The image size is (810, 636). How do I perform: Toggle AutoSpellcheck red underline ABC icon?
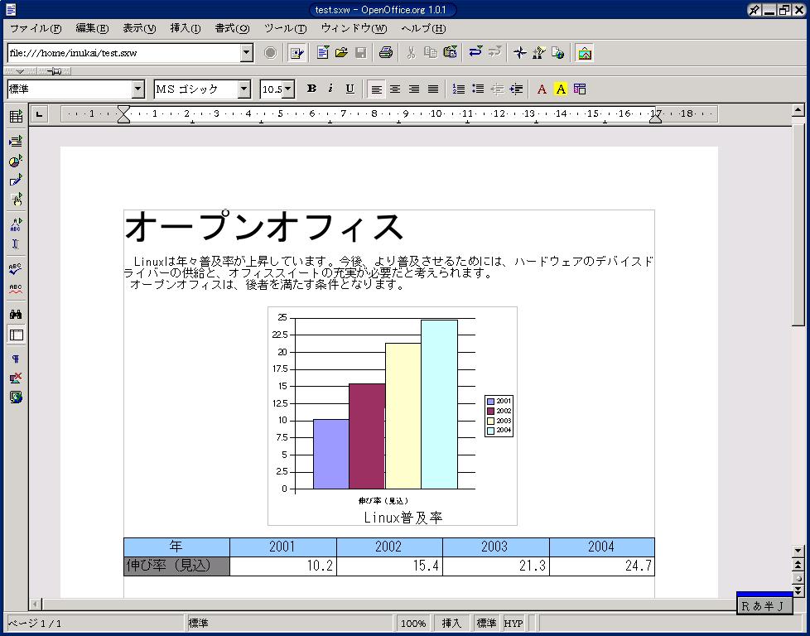[16, 289]
